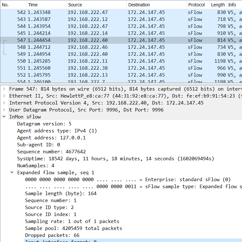This screenshot has width=242, height=242.
Task: Select the SysUptime field row
Action: [95, 159]
